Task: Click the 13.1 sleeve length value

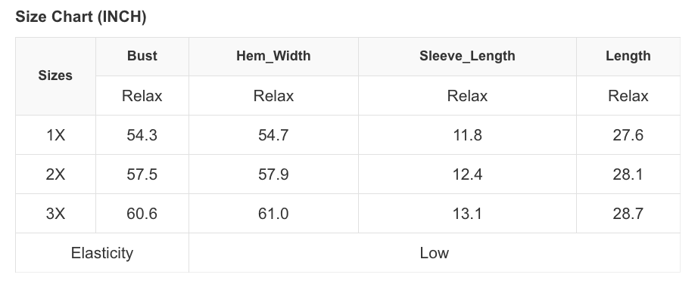Action: [467, 214]
